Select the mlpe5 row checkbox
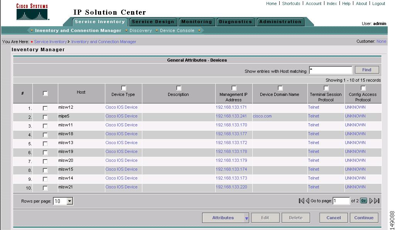Image resolution: width=395 pixels, height=230 pixels. click(x=45, y=117)
